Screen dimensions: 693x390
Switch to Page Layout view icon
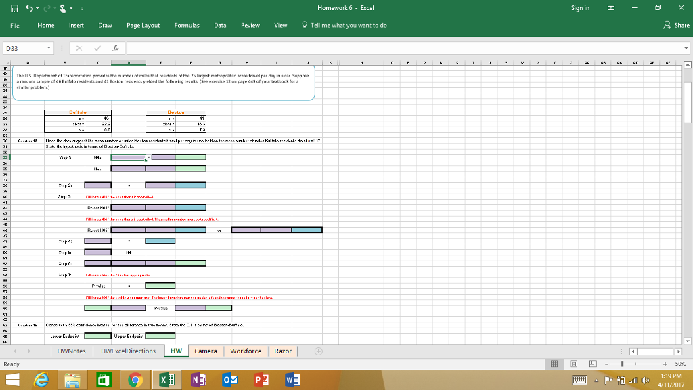click(574, 364)
